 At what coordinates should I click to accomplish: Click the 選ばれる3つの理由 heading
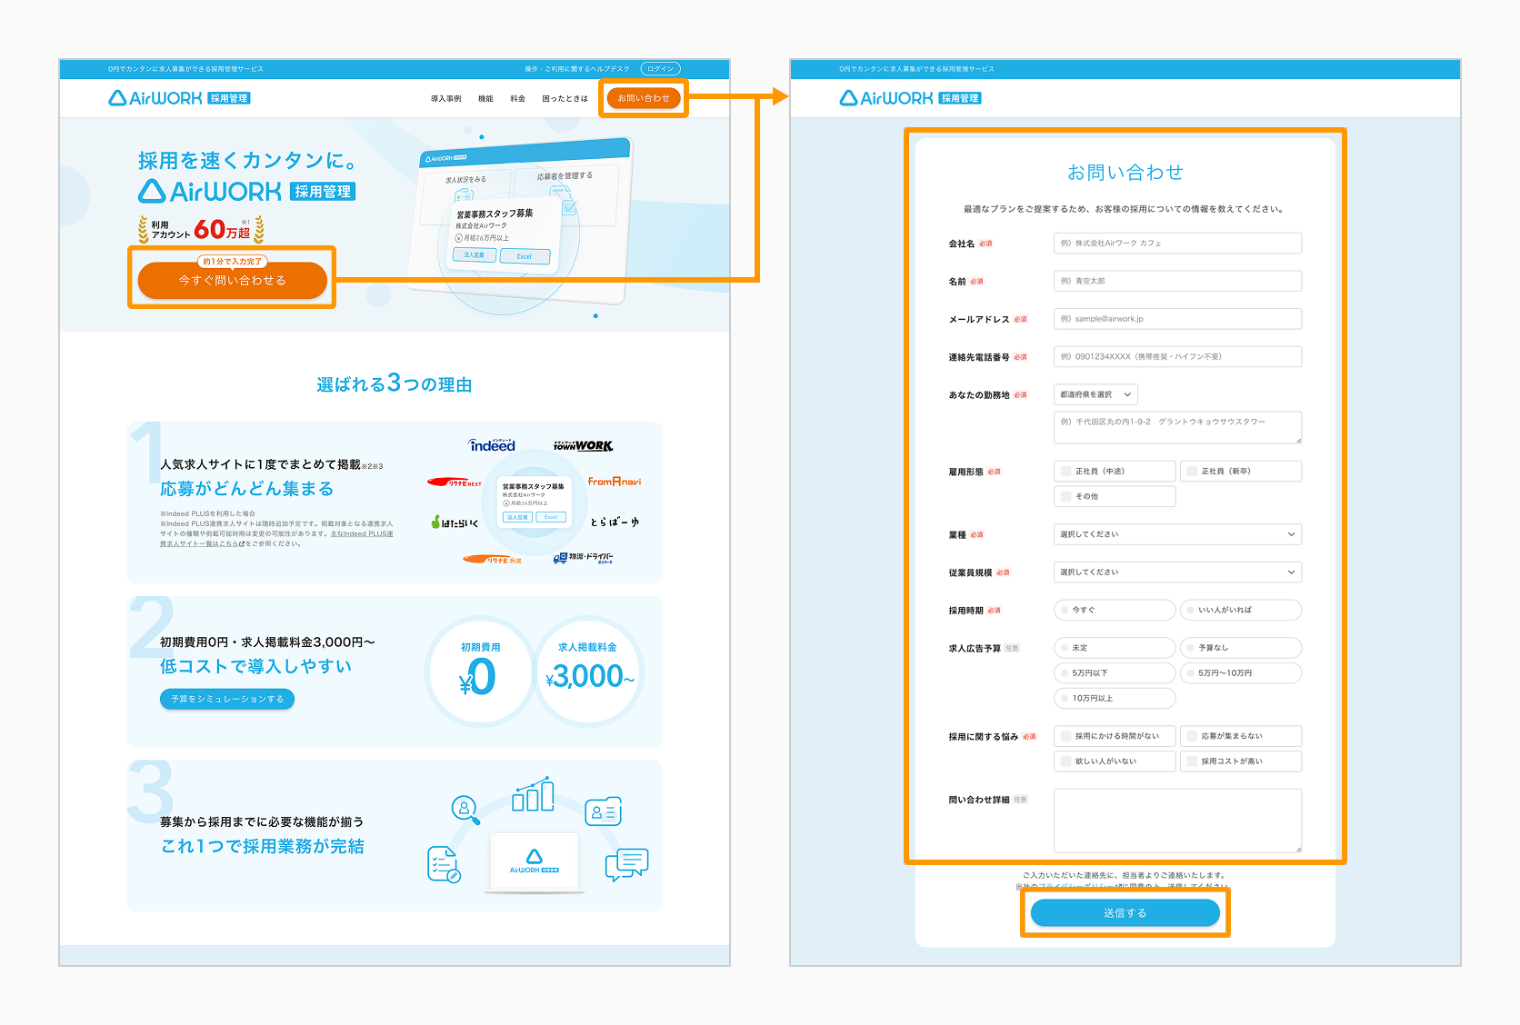[395, 383]
